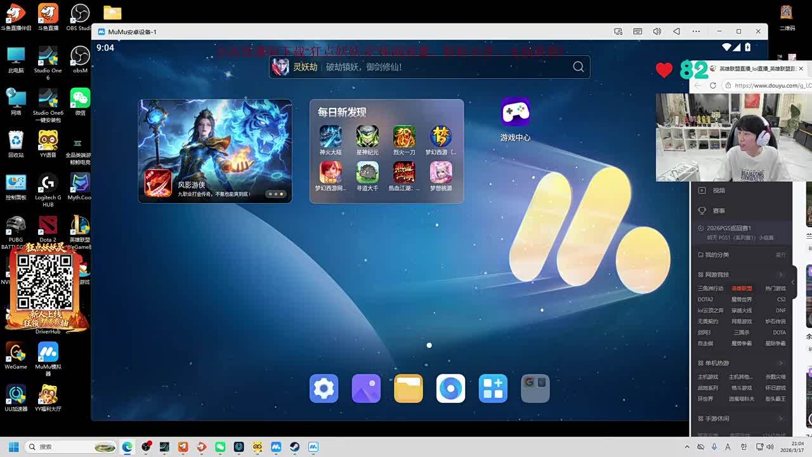The height and width of the screenshot is (457, 812).
Task: Open the MuMu keyboard mapping icon
Action: pyautogui.click(x=638, y=32)
